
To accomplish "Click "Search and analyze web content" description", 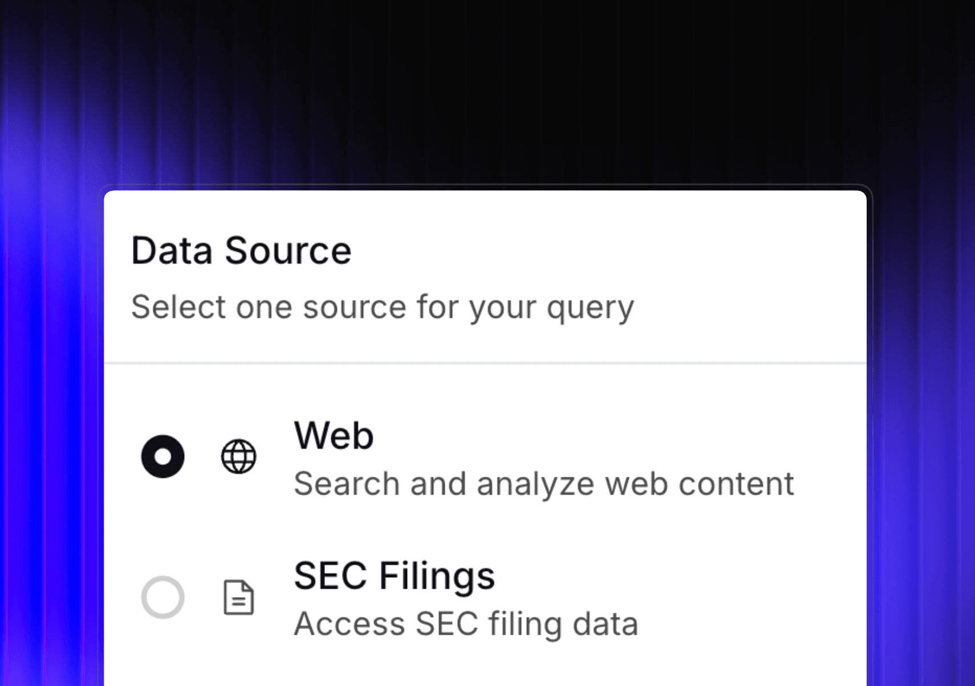I will [x=543, y=484].
